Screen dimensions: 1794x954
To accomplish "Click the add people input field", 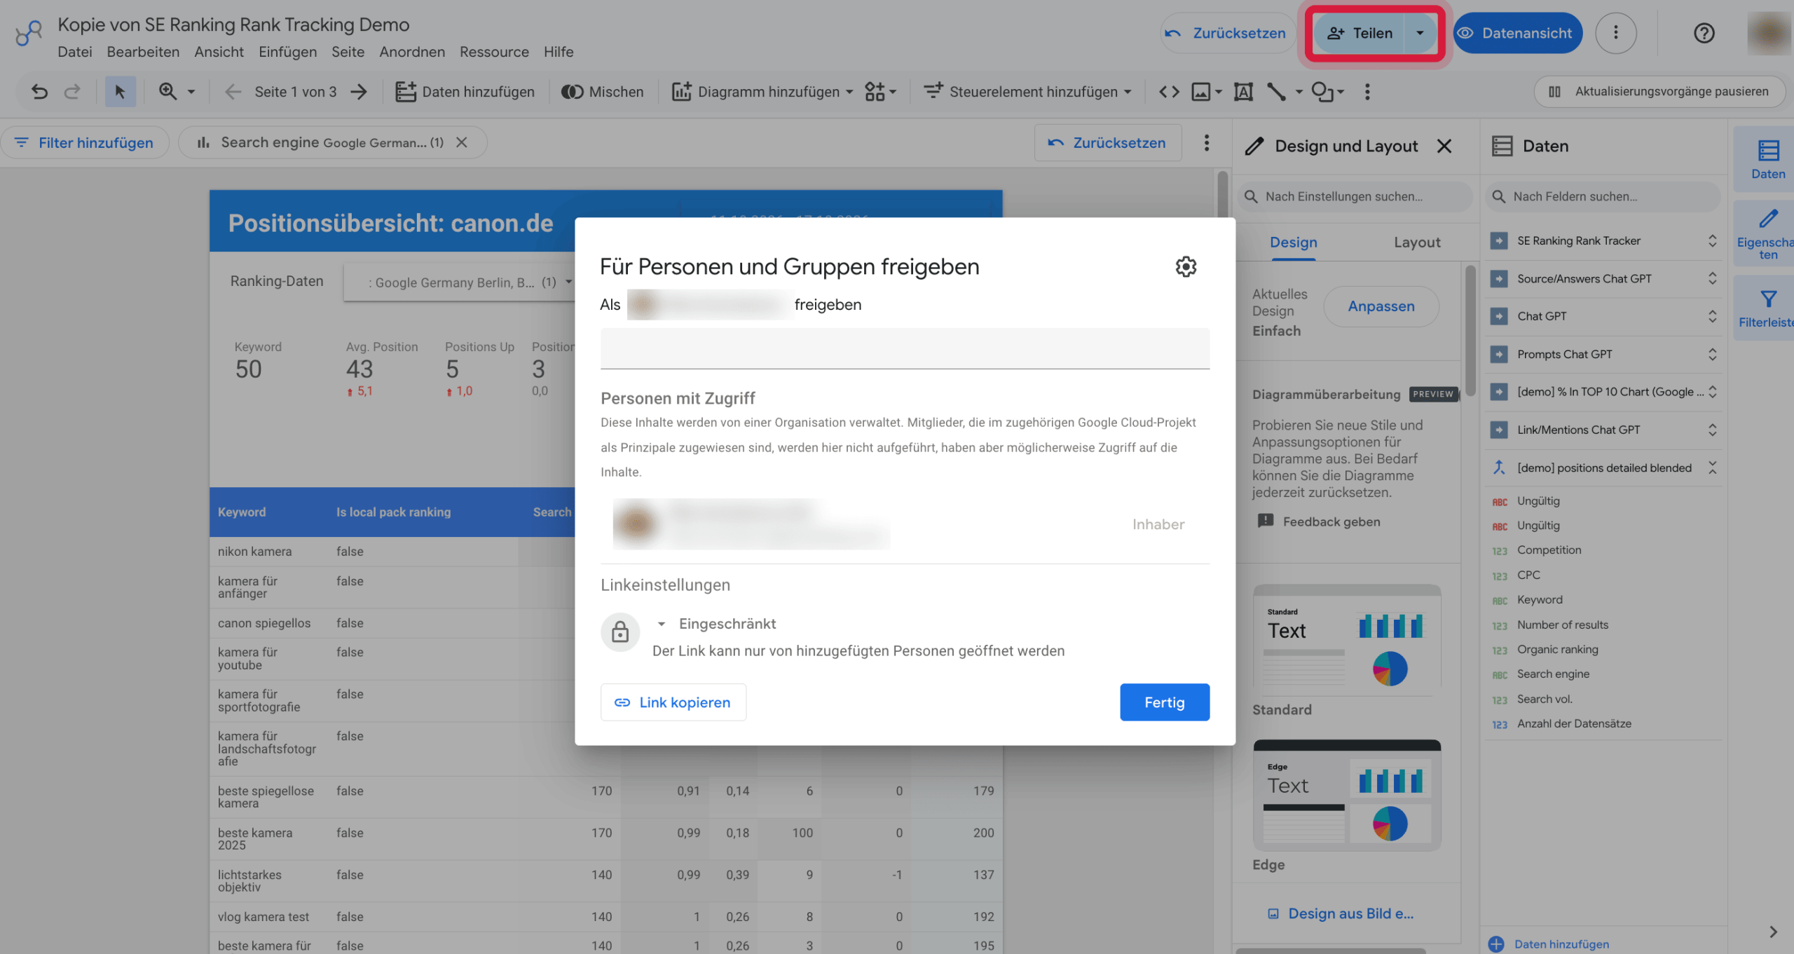I will (x=905, y=348).
